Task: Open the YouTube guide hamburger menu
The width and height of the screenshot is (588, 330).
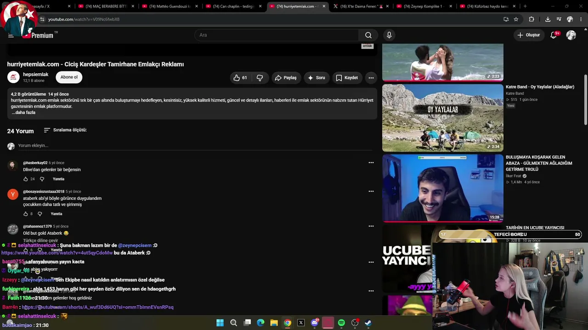Action: (x=11, y=35)
